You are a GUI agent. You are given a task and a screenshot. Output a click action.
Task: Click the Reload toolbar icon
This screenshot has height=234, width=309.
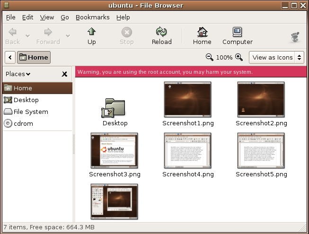click(161, 32)
